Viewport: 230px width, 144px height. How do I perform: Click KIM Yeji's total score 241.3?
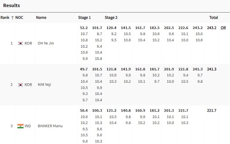(x=212, y=69)
